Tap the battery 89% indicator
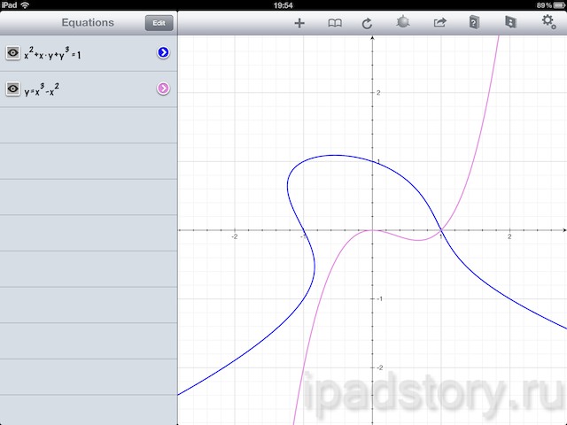This screenshot has height=425, width=567. 551,5
